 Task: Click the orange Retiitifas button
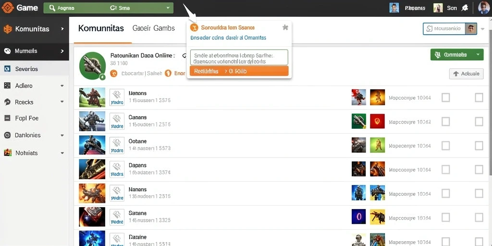(x=239, y=71)
